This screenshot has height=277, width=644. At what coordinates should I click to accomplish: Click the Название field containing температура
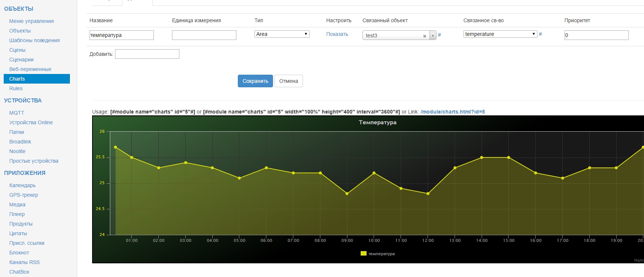click(x=121, y=35)
